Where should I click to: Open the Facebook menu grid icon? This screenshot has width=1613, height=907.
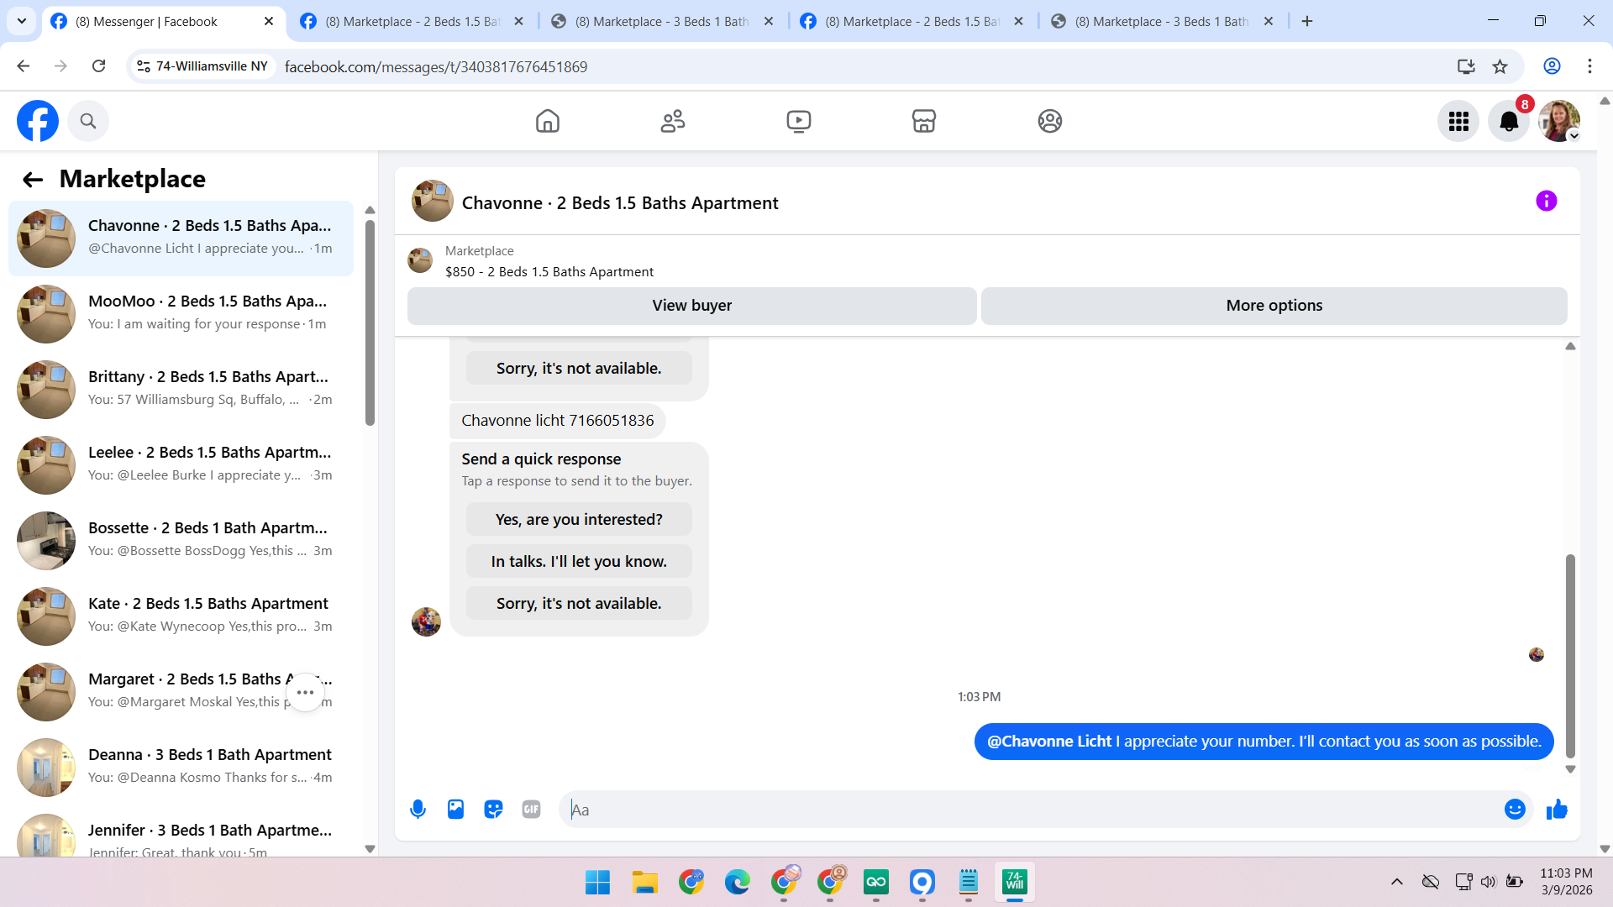[x=1458, y=122]
